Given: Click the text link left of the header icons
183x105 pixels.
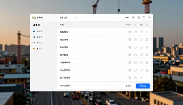Looking at the screenshot, I should tap(127, 17).
